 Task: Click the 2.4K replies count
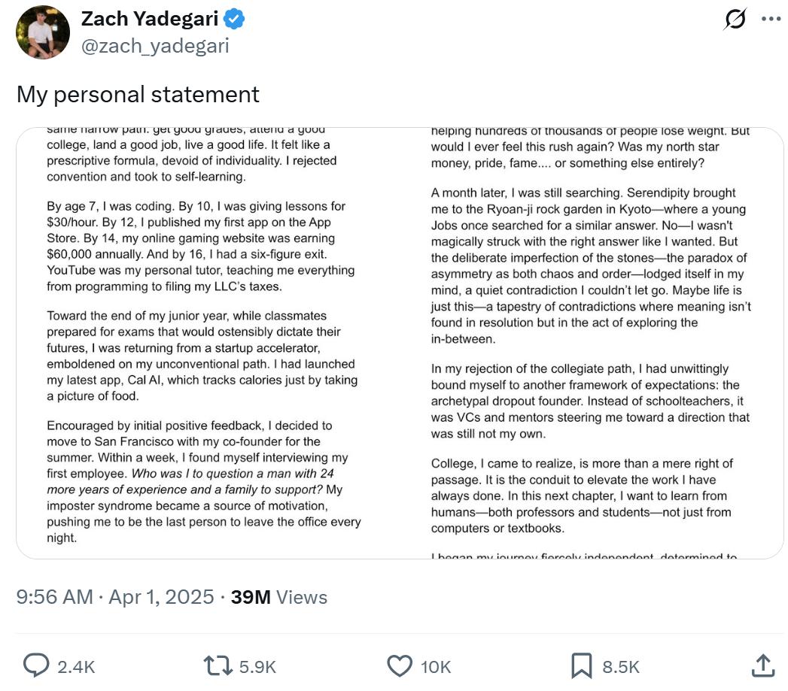[x=76, y=667]
